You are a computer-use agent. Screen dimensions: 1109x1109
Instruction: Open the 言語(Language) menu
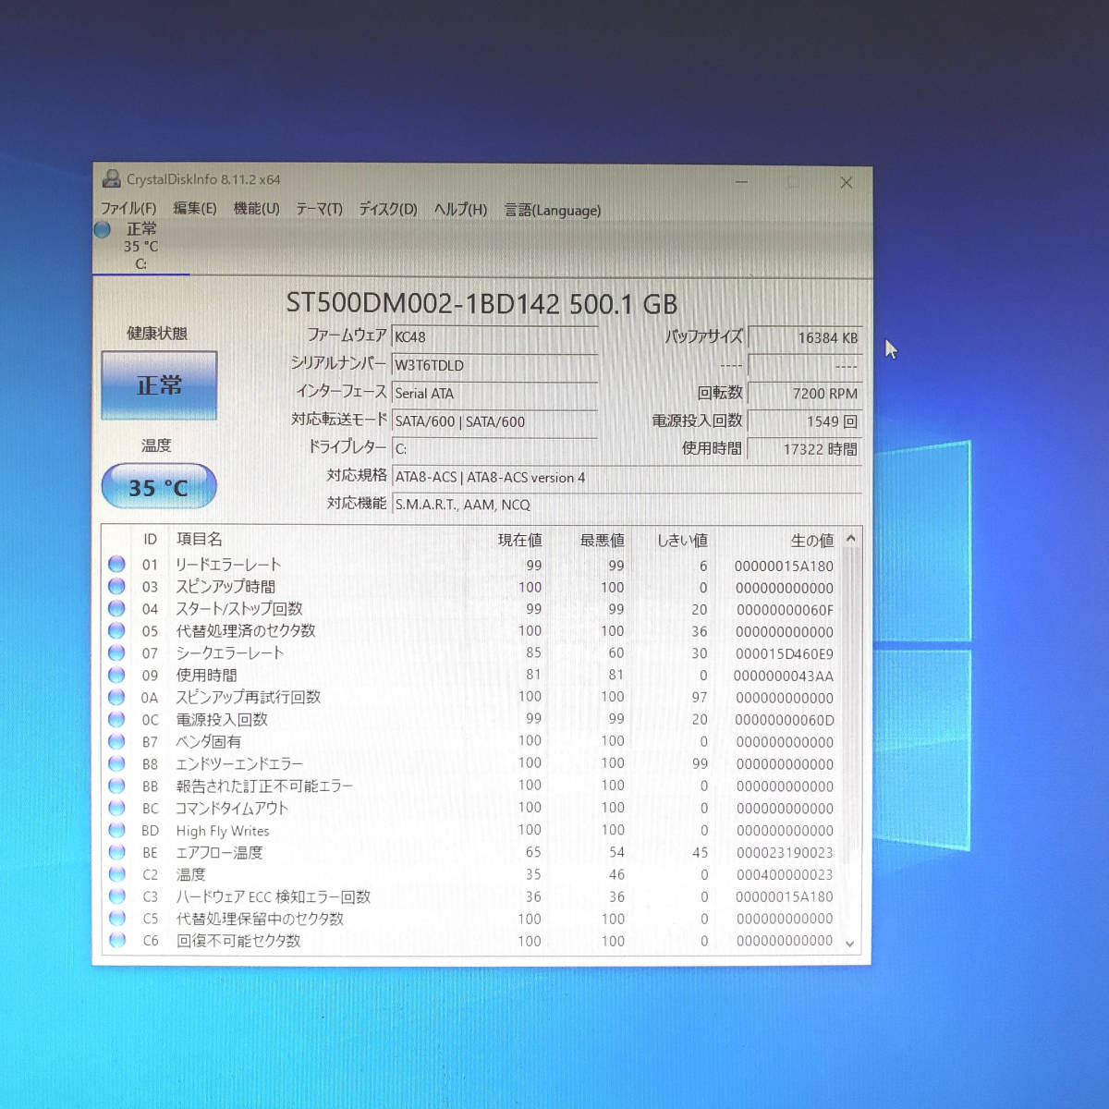(x=553, y=211)
